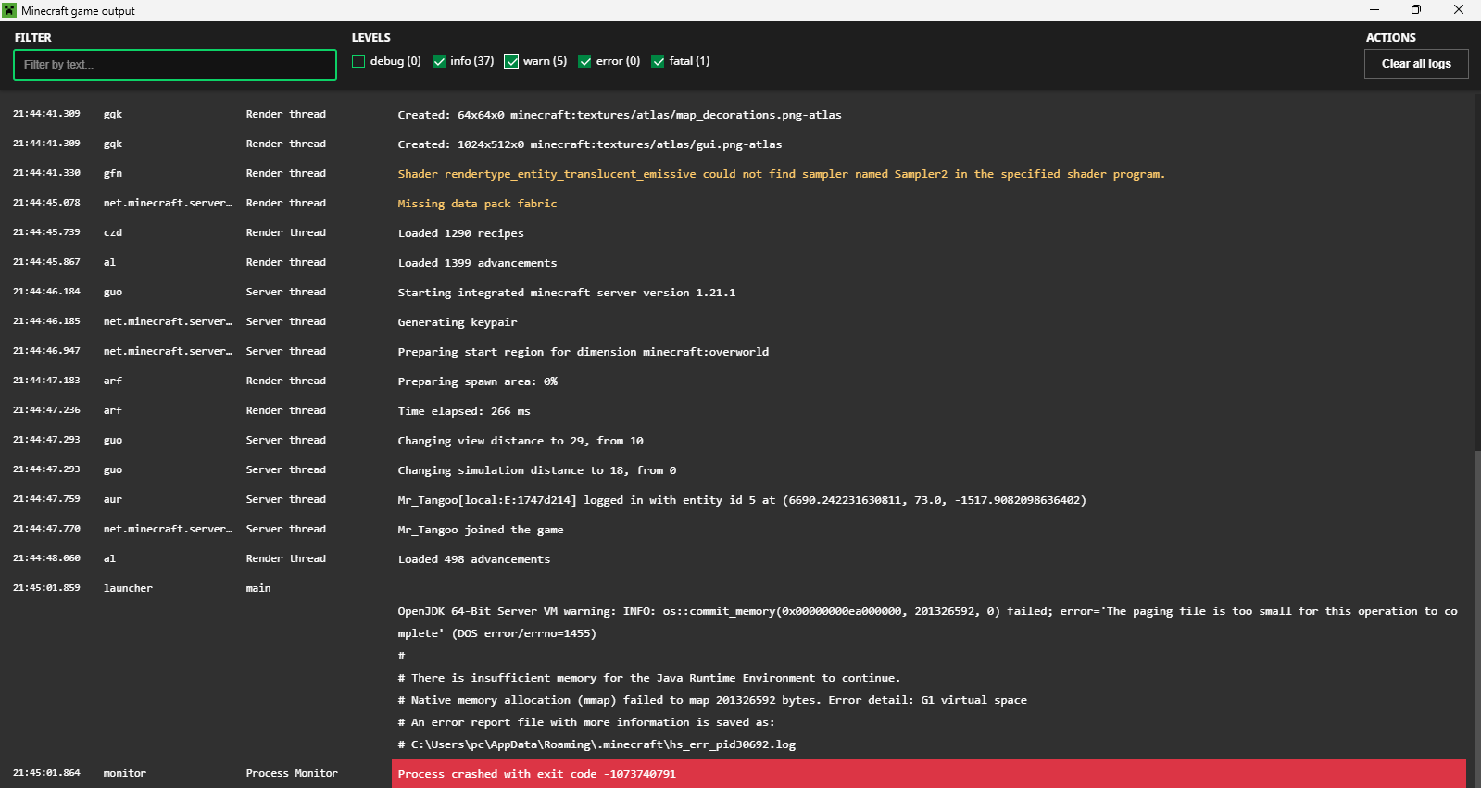
Task: Click 'Missing data pack fabric' warning message
Action: coord(477,204)
